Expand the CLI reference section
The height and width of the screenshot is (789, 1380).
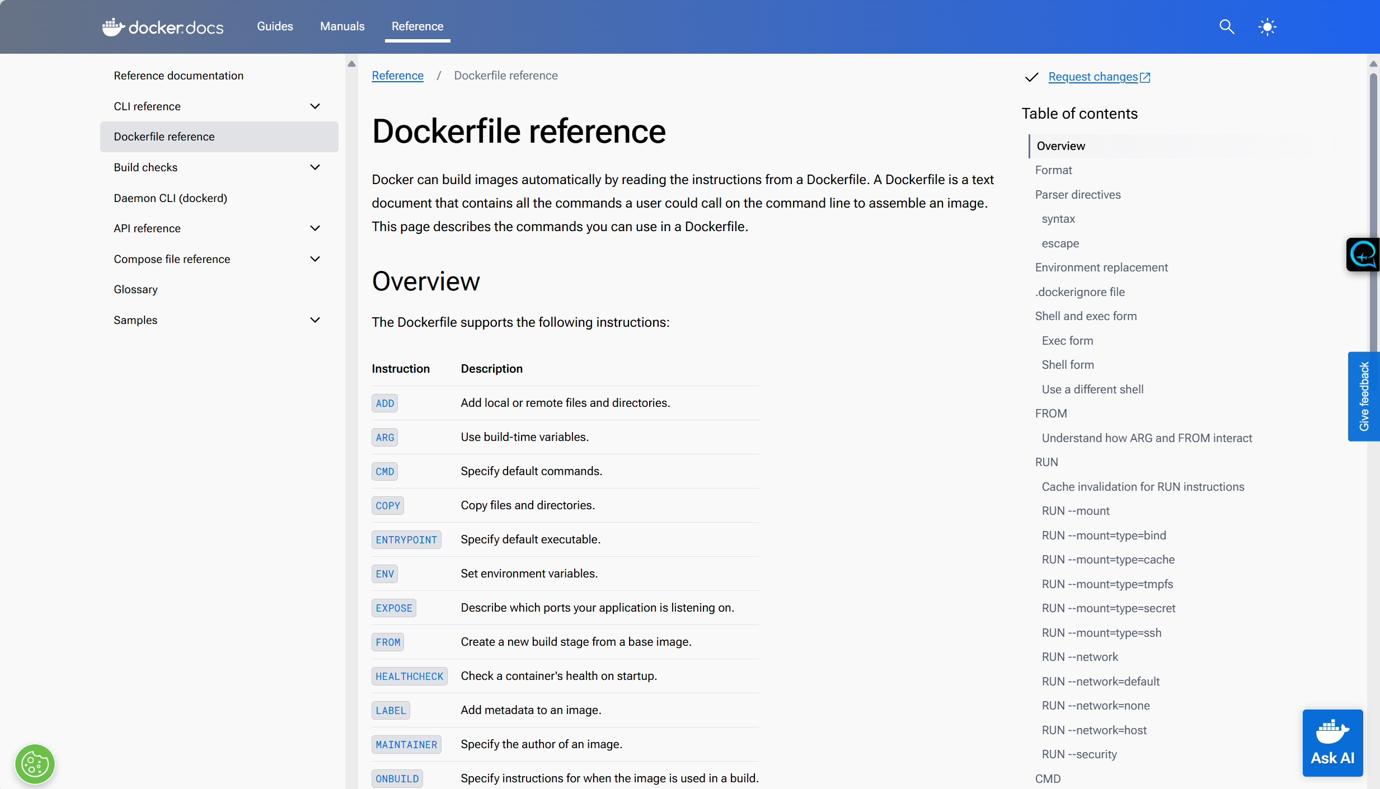click(315, 106)
